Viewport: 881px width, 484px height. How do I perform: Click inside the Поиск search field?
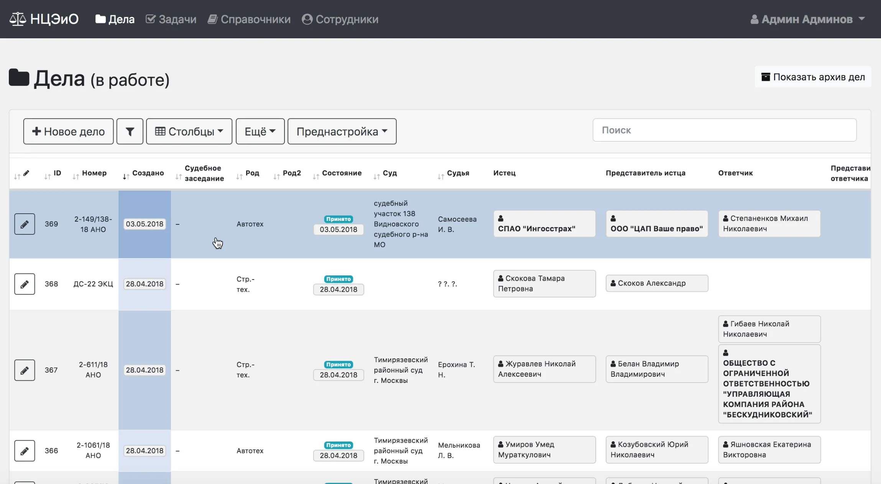(725, 130)
